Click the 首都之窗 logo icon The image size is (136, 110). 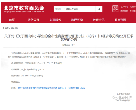[x=115, y=9]
